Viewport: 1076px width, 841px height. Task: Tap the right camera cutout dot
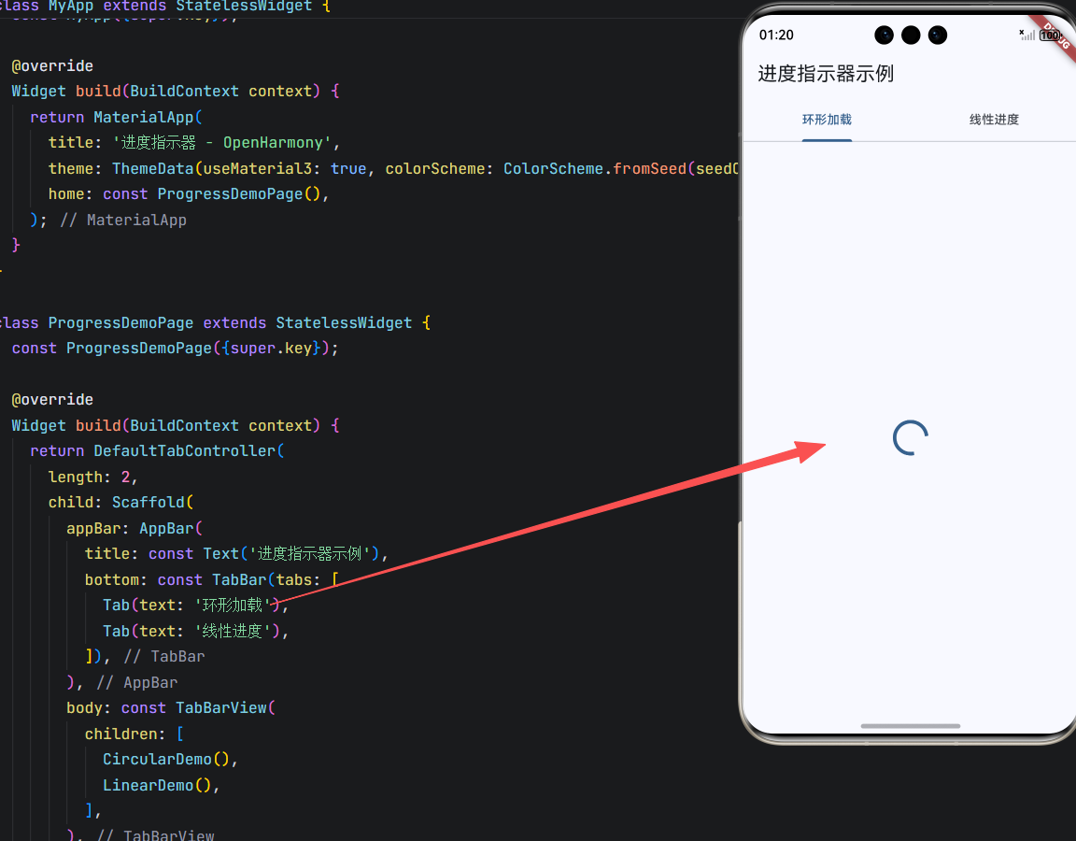[x=937, y=35]
